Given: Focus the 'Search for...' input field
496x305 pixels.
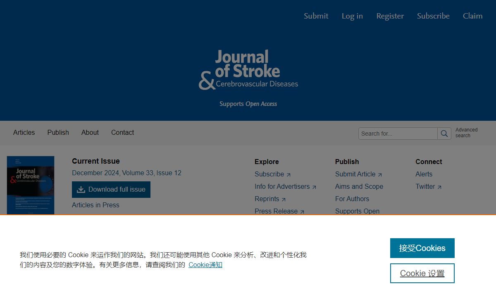Looking at the screenshot, I should point(398,134).
